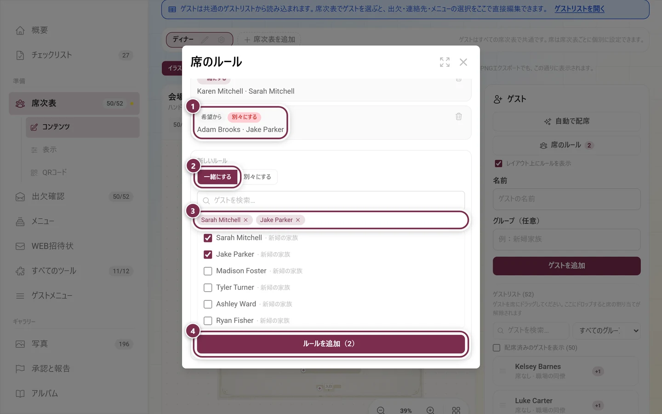Check Tyler Turner checkbox
662x414 pixels.
click(208, 287)
